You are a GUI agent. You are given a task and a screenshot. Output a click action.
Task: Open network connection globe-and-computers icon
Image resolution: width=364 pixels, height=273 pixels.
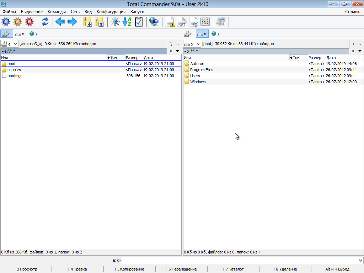click(x=154, y=22)
